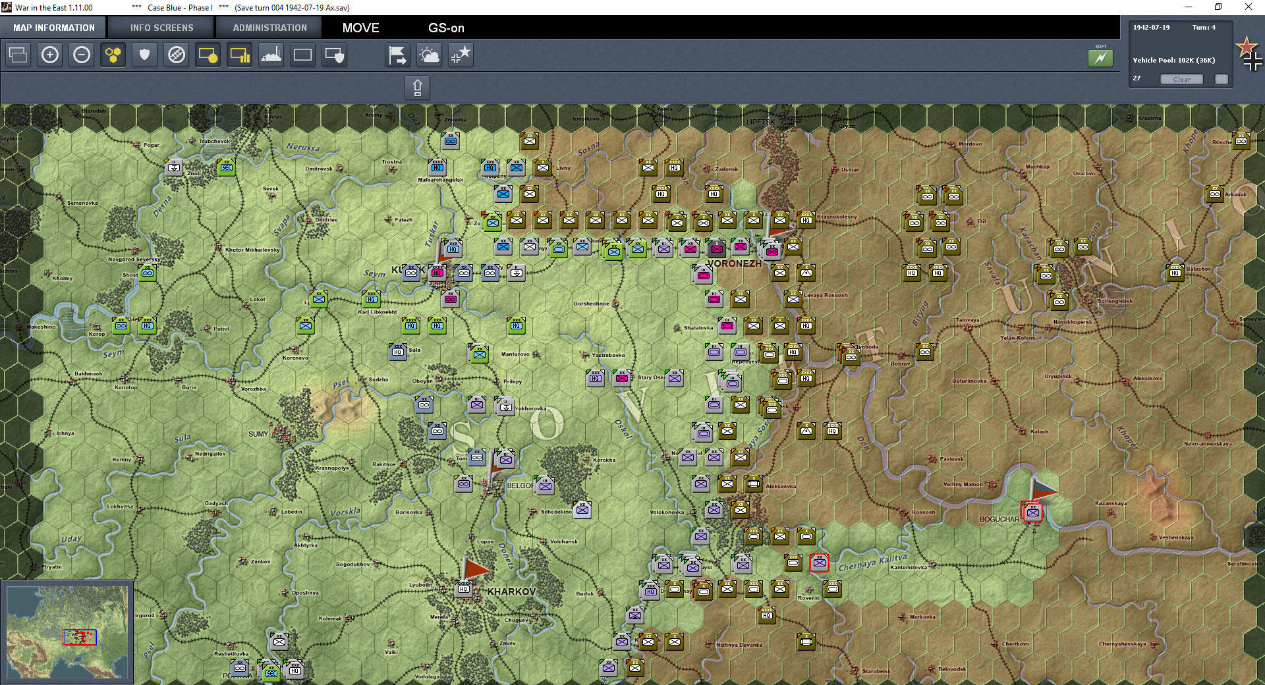Switch to the ADMINISTRATION tab
Screen dimensions: 1265x685
pos(269,28)
